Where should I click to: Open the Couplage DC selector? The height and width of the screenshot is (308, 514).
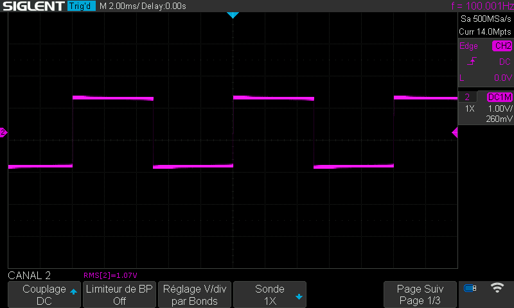click(x=44, y=295)
